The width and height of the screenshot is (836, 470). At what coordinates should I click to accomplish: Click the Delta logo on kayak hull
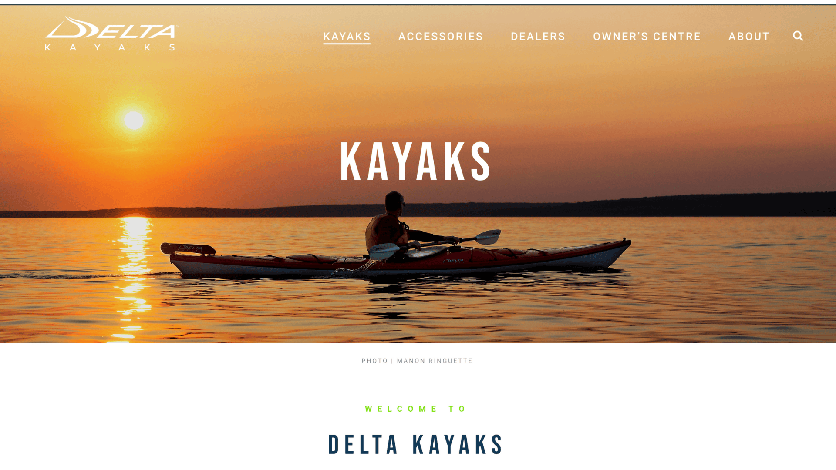coord(453,261)
